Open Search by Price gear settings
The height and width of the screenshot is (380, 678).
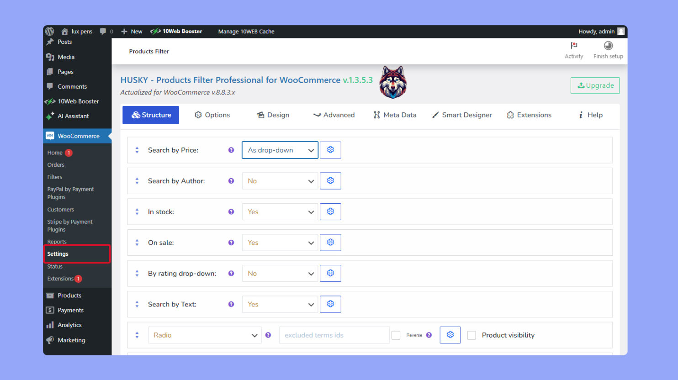point(330,150)
